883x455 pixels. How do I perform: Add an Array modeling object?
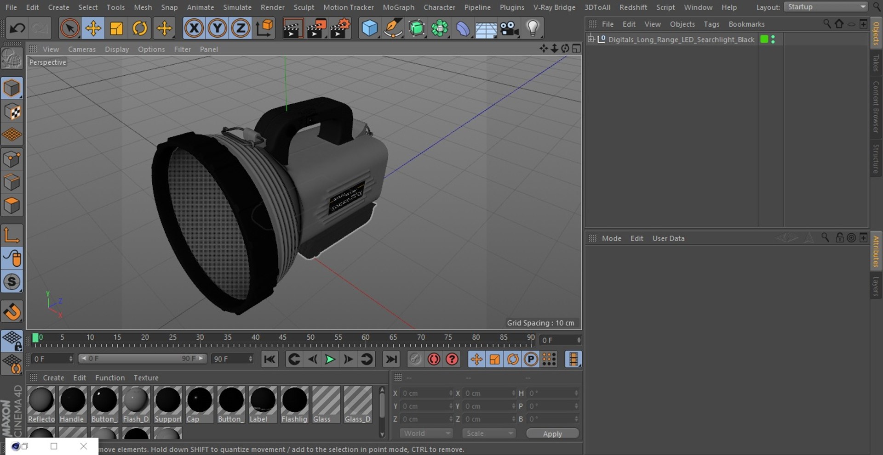coord(440,28)
